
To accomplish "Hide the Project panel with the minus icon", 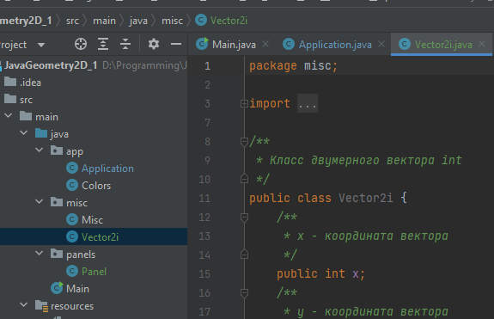I will (x=176, y=44).
